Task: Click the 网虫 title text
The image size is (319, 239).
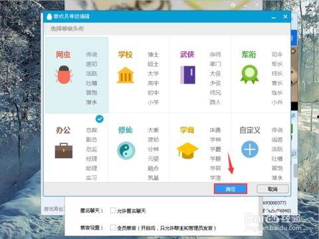Action: coord(63,54)
